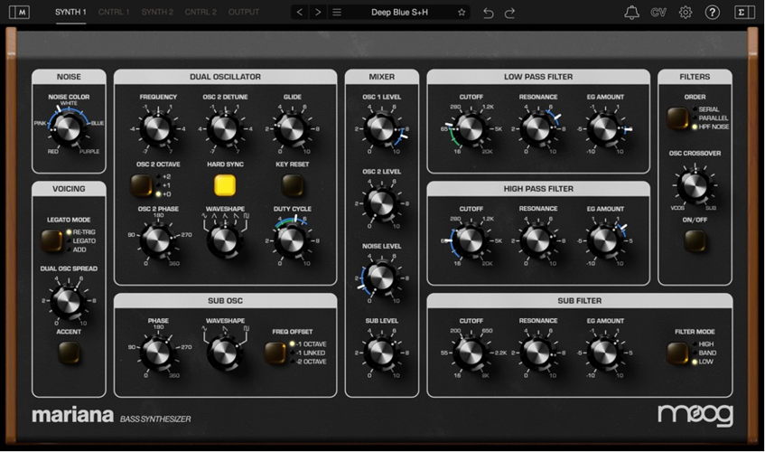Open the help question mark icon
The image size is (765, 452).
pyautogui.click(x=713, y=12)
